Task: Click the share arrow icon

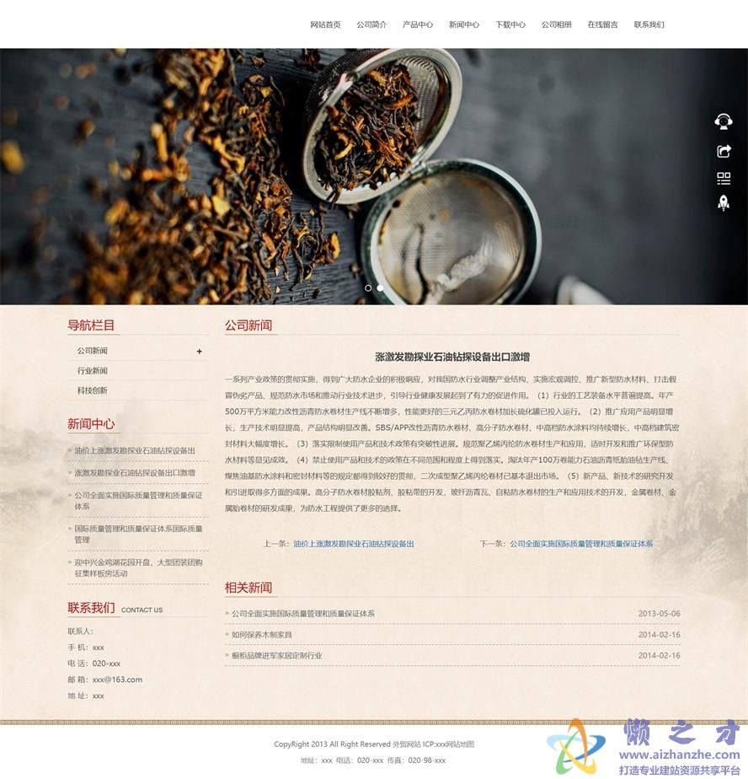Action: [723, 151]
